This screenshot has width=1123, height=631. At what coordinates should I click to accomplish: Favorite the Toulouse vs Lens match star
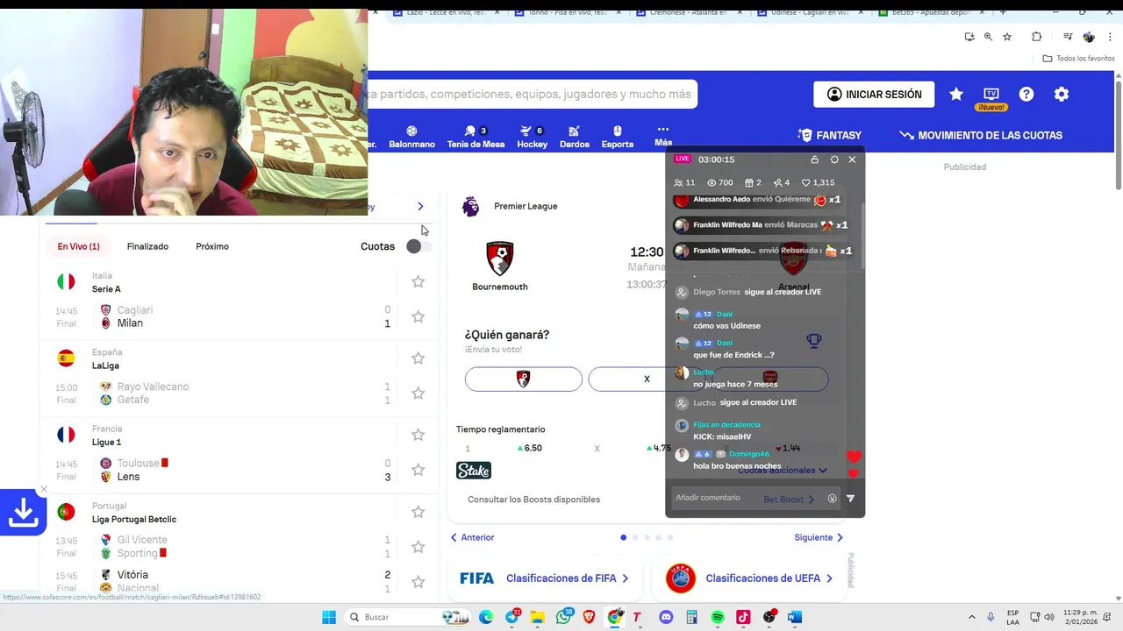click(x=418, y=470)
